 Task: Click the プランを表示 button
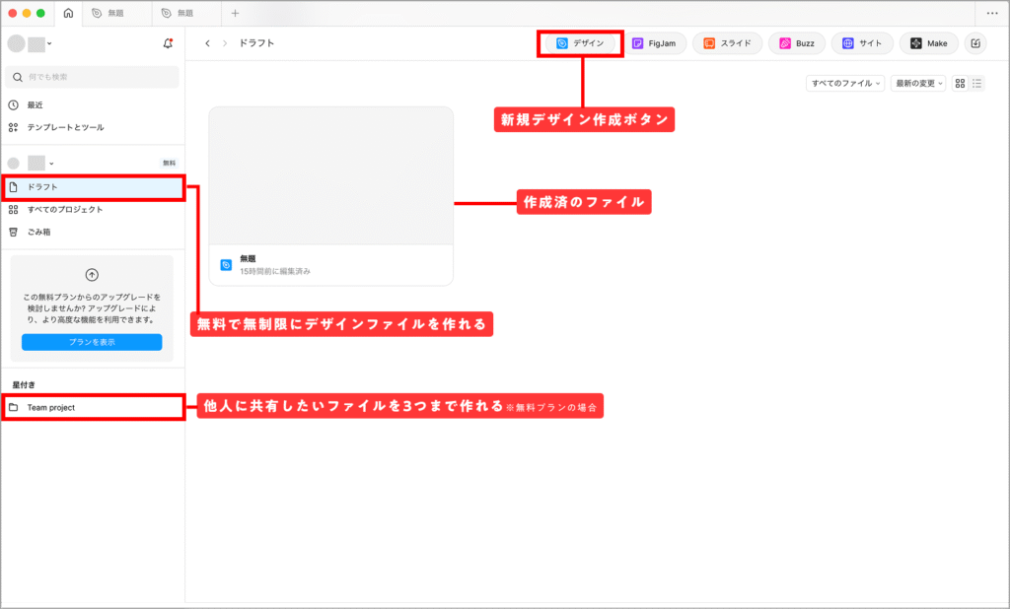92,342
